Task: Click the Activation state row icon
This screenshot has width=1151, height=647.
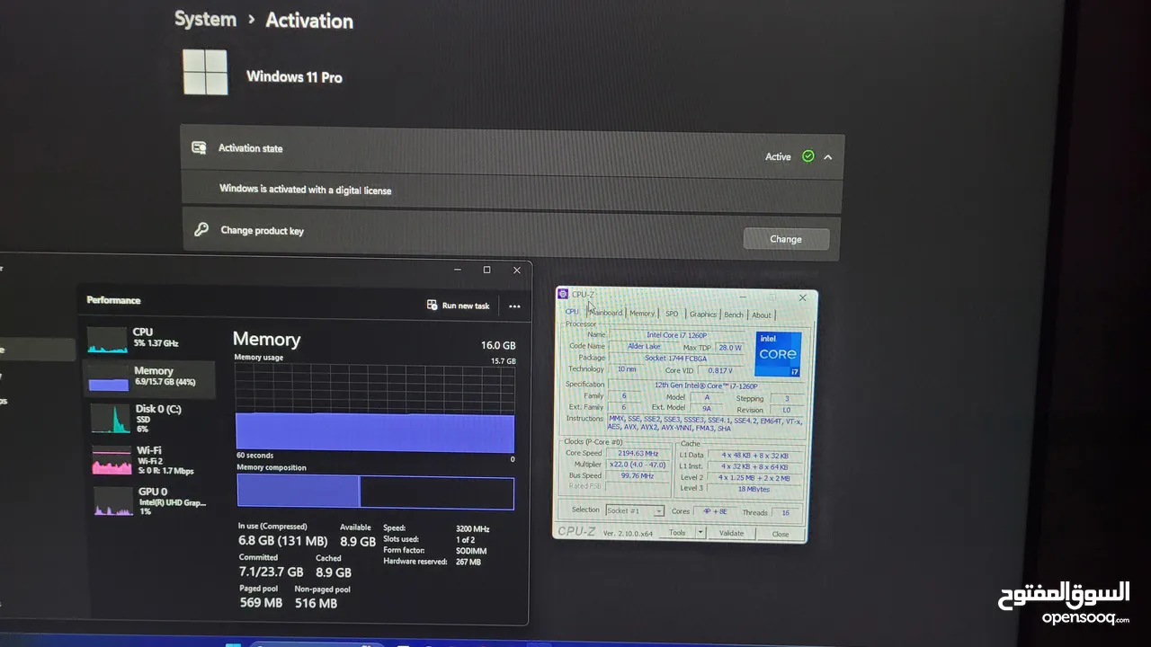Action: click(x=199, y=147)
